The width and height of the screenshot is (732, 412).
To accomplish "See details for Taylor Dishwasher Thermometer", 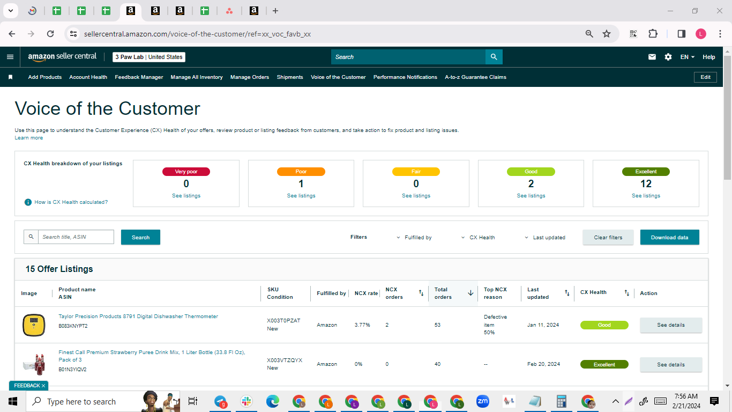I will coord(671,325).
